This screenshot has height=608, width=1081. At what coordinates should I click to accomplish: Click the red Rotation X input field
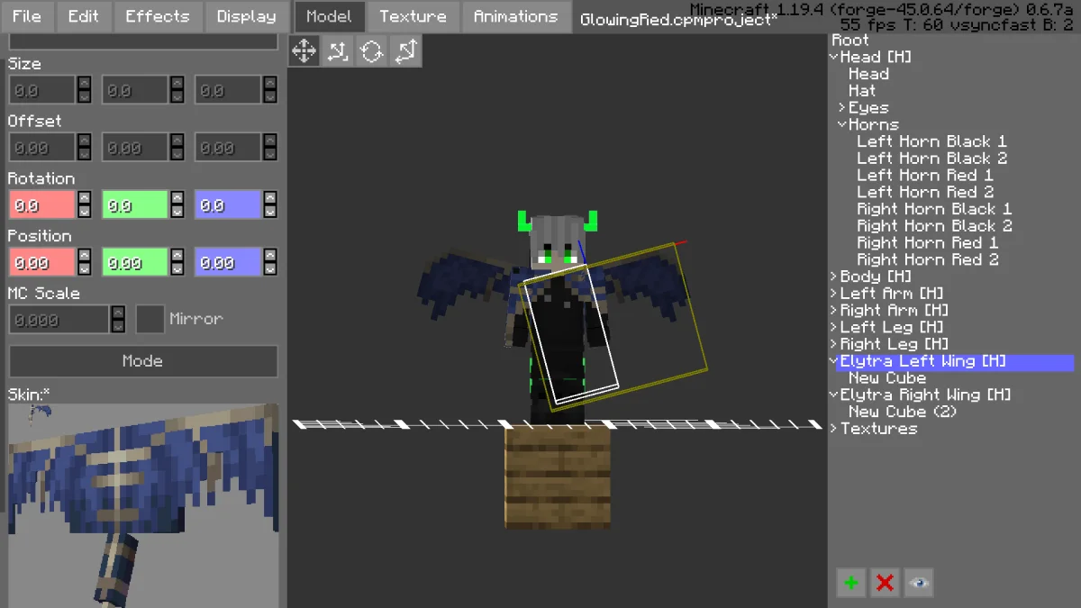(42, 205)
